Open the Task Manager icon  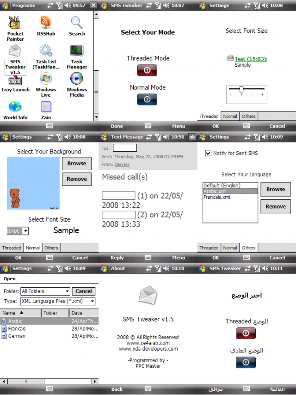(x=77, y=50)
